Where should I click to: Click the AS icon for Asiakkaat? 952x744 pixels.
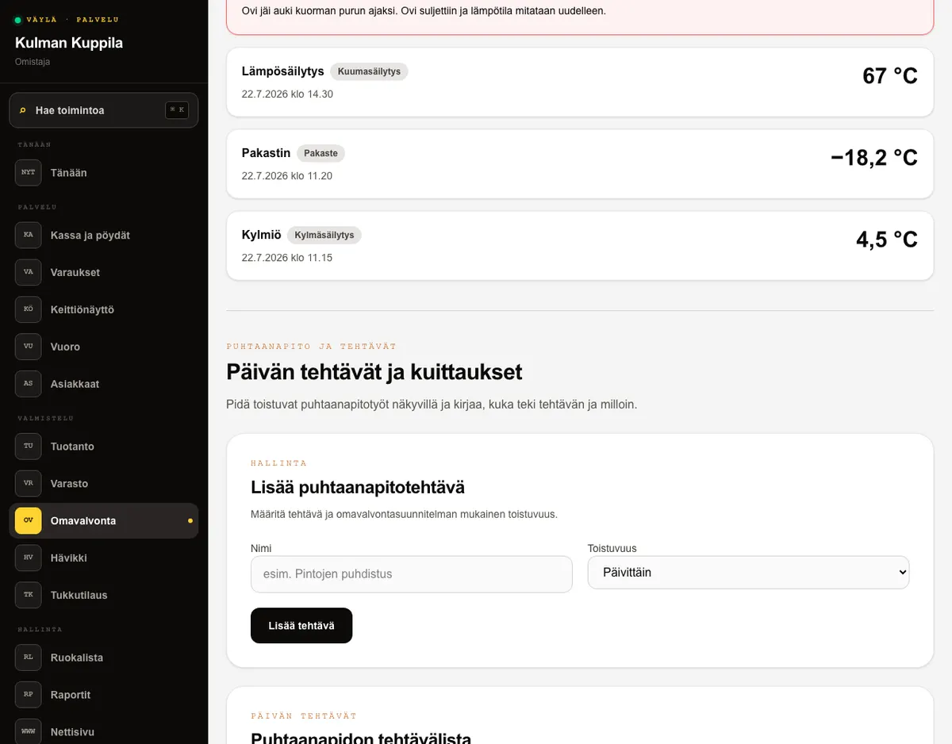click(x=29, y=384)
